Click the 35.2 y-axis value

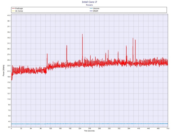click(x=9, y=32)
